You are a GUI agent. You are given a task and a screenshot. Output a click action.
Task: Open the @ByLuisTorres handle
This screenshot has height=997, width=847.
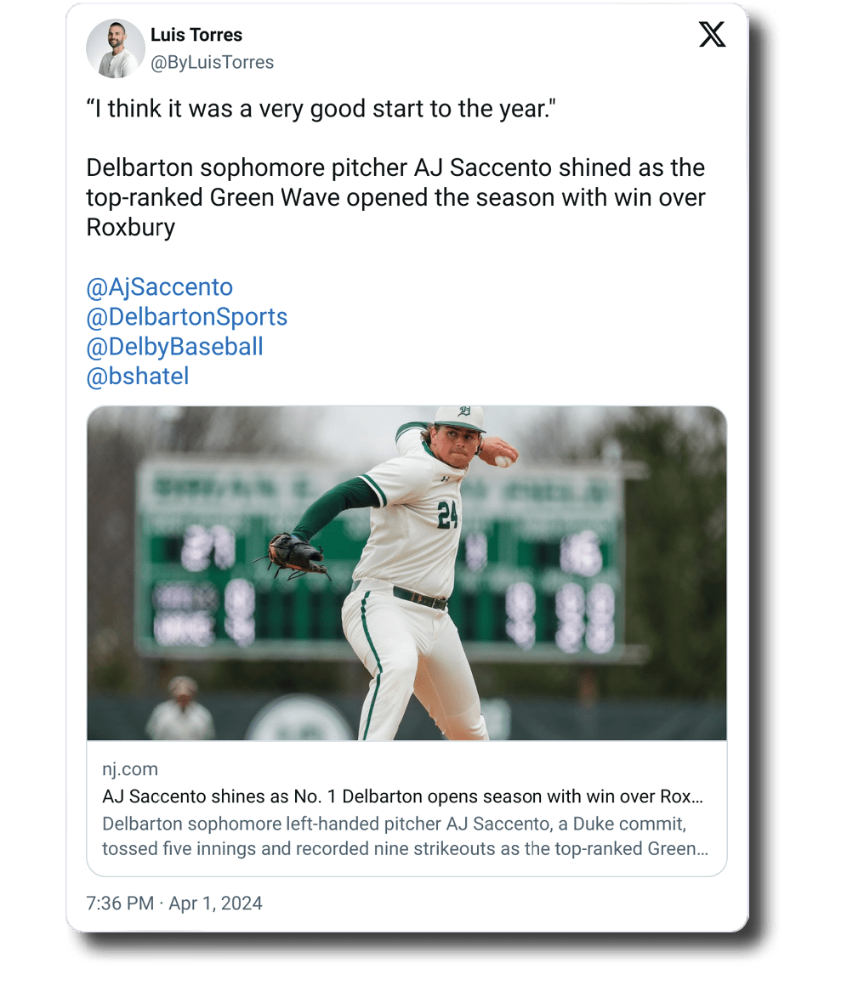[212, 63]
